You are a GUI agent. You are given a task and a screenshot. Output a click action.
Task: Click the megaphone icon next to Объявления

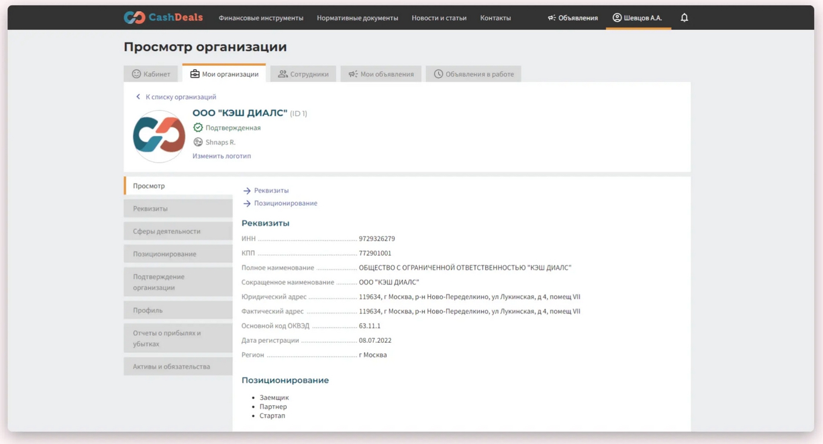551,18
